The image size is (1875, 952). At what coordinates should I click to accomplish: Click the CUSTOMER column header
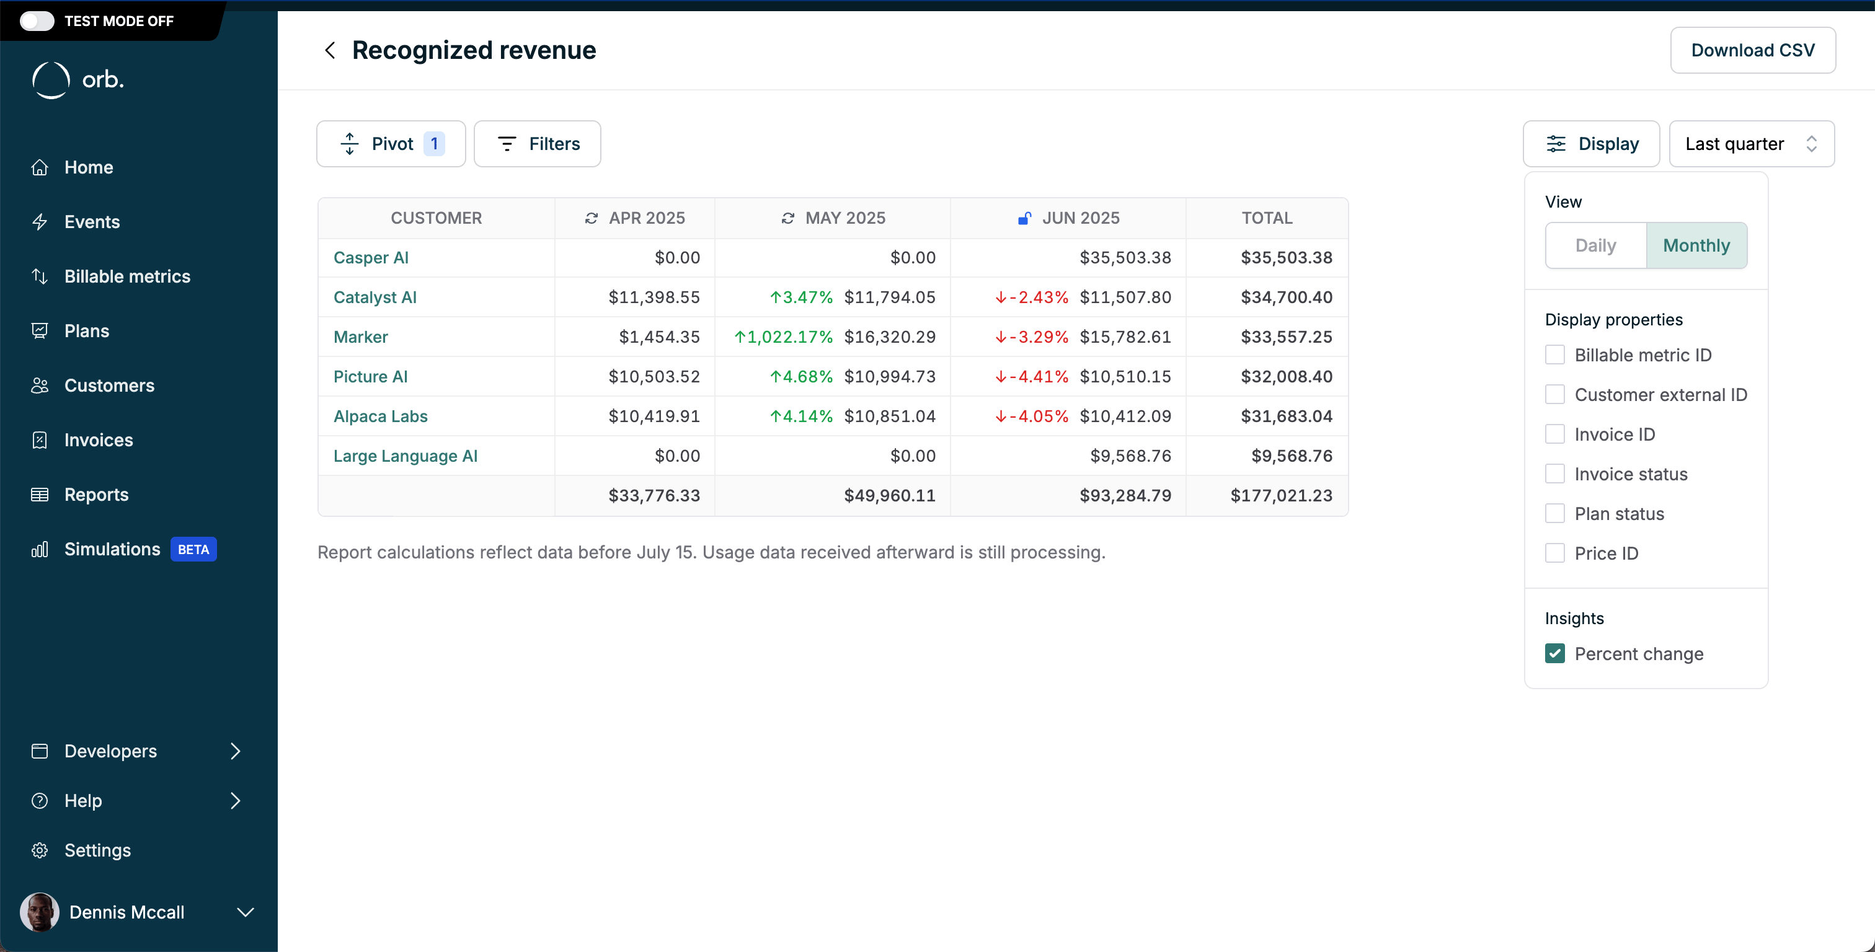436,218
